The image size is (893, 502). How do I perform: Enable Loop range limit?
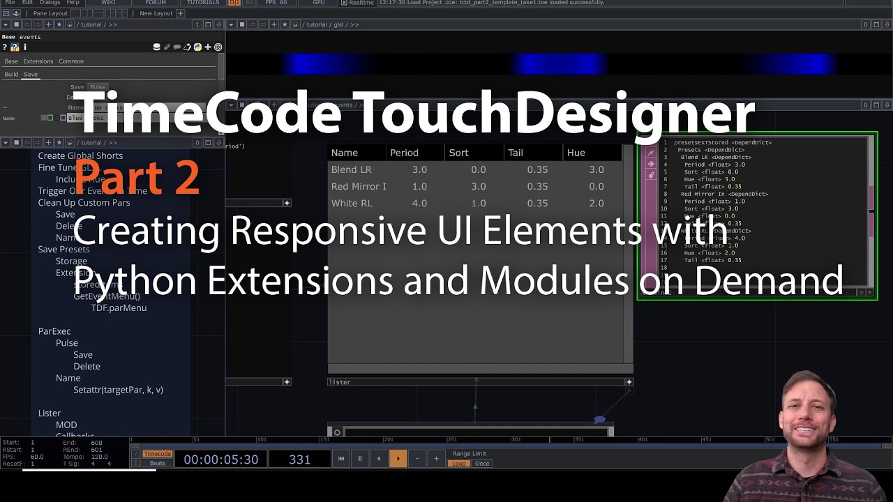458,464
